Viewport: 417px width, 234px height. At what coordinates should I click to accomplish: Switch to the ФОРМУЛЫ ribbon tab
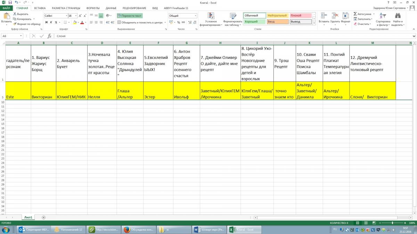point(93,8)
